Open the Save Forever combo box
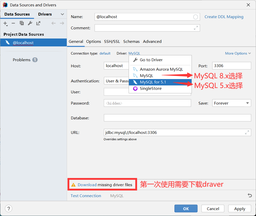Screen dimensions: 256x216 point(231,103)
